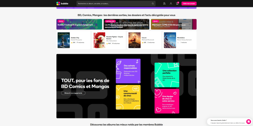
Task: Open the help chat bubble icon
Action: point(249,122)
